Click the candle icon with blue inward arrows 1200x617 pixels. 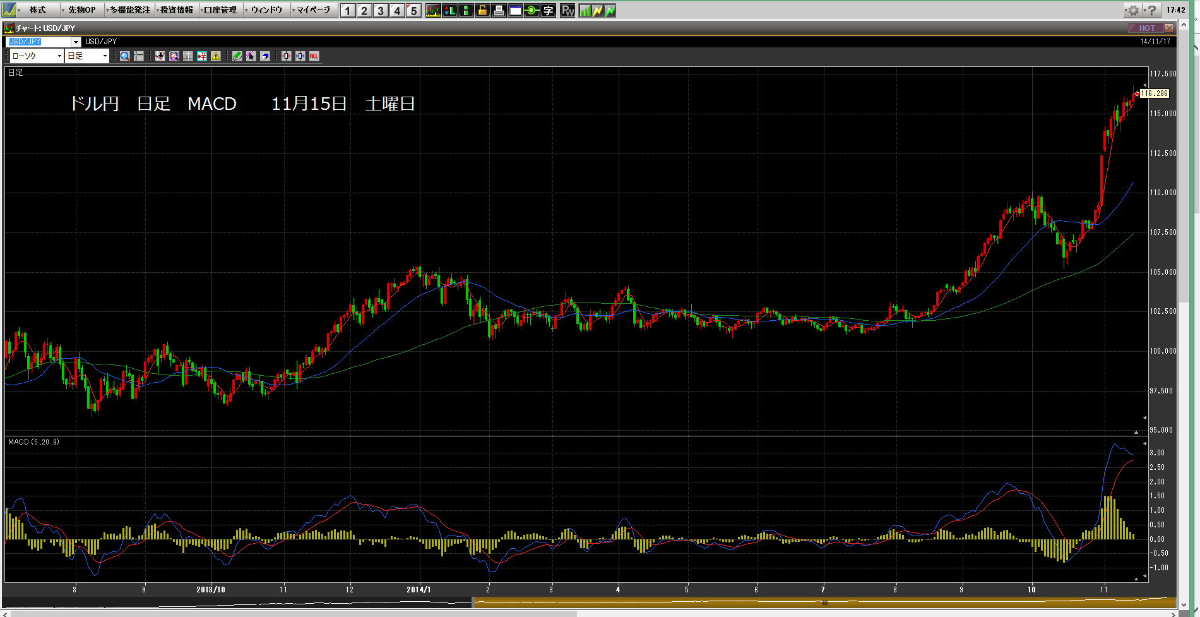tap(300, 56)
